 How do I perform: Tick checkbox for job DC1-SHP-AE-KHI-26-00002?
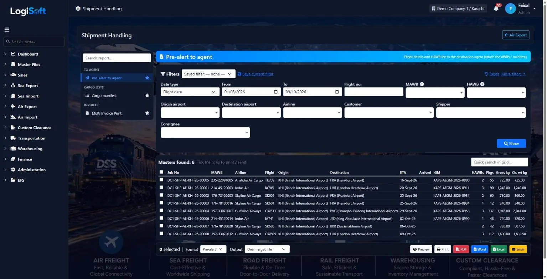point(161,195)
